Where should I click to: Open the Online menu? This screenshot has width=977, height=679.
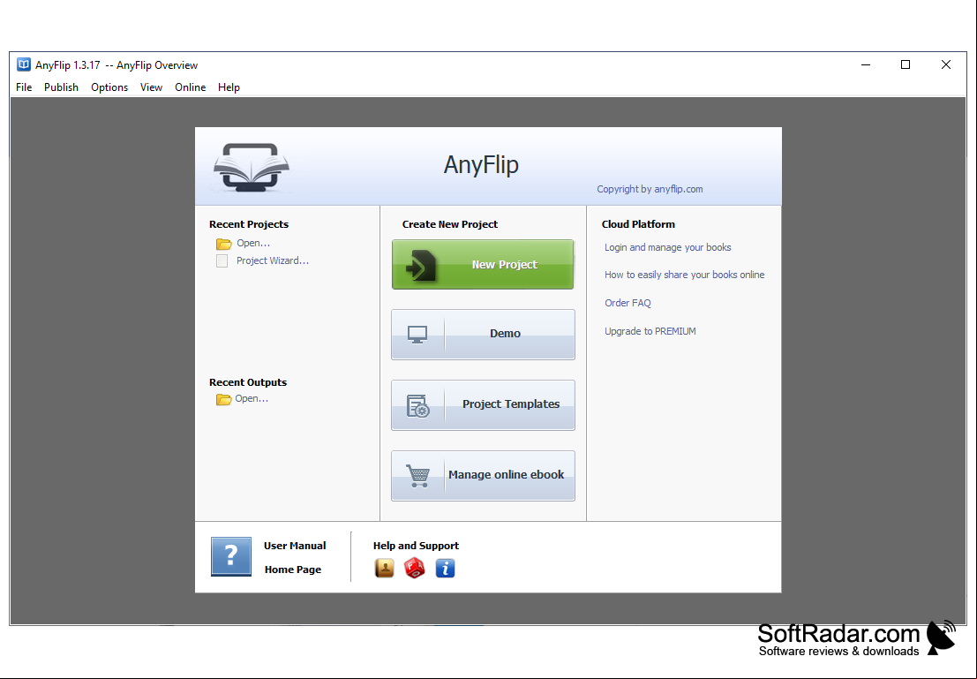190,87
